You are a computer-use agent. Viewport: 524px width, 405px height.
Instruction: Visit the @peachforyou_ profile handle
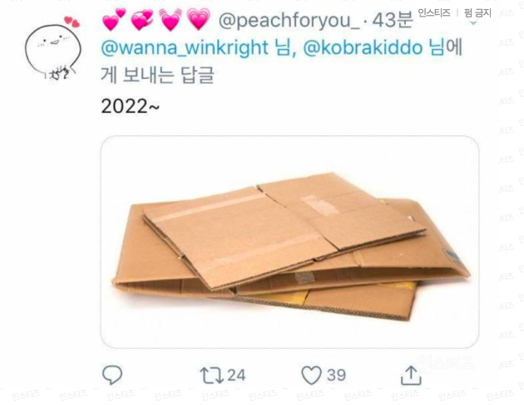coord(289,21)
